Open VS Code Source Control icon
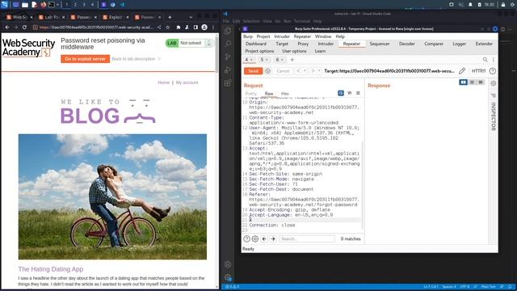Screen dimensions: 517x291 [228, 57]
